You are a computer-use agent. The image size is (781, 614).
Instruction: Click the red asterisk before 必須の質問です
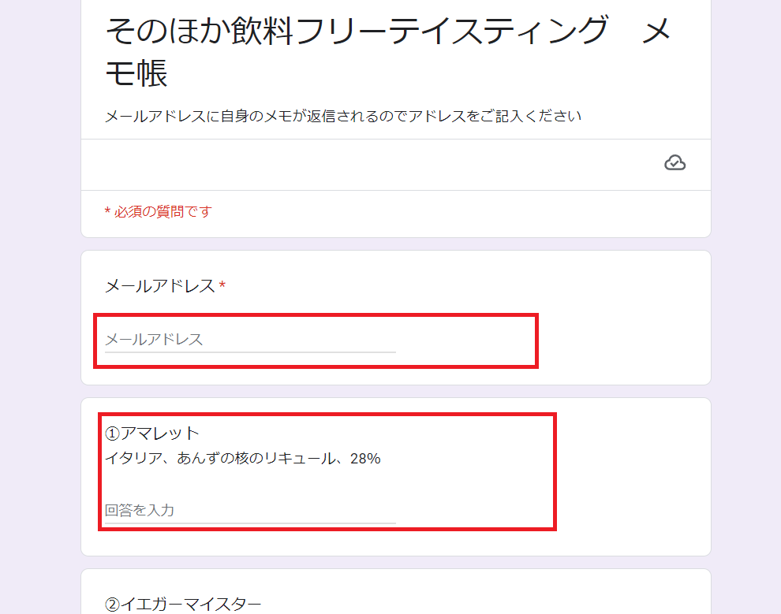(x=107, y=211)
